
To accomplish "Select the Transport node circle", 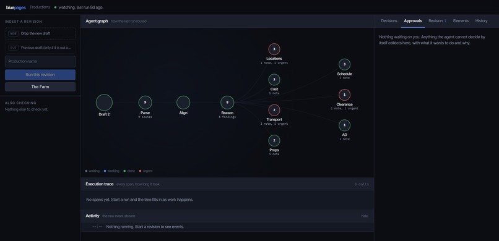I will (274, 110).
